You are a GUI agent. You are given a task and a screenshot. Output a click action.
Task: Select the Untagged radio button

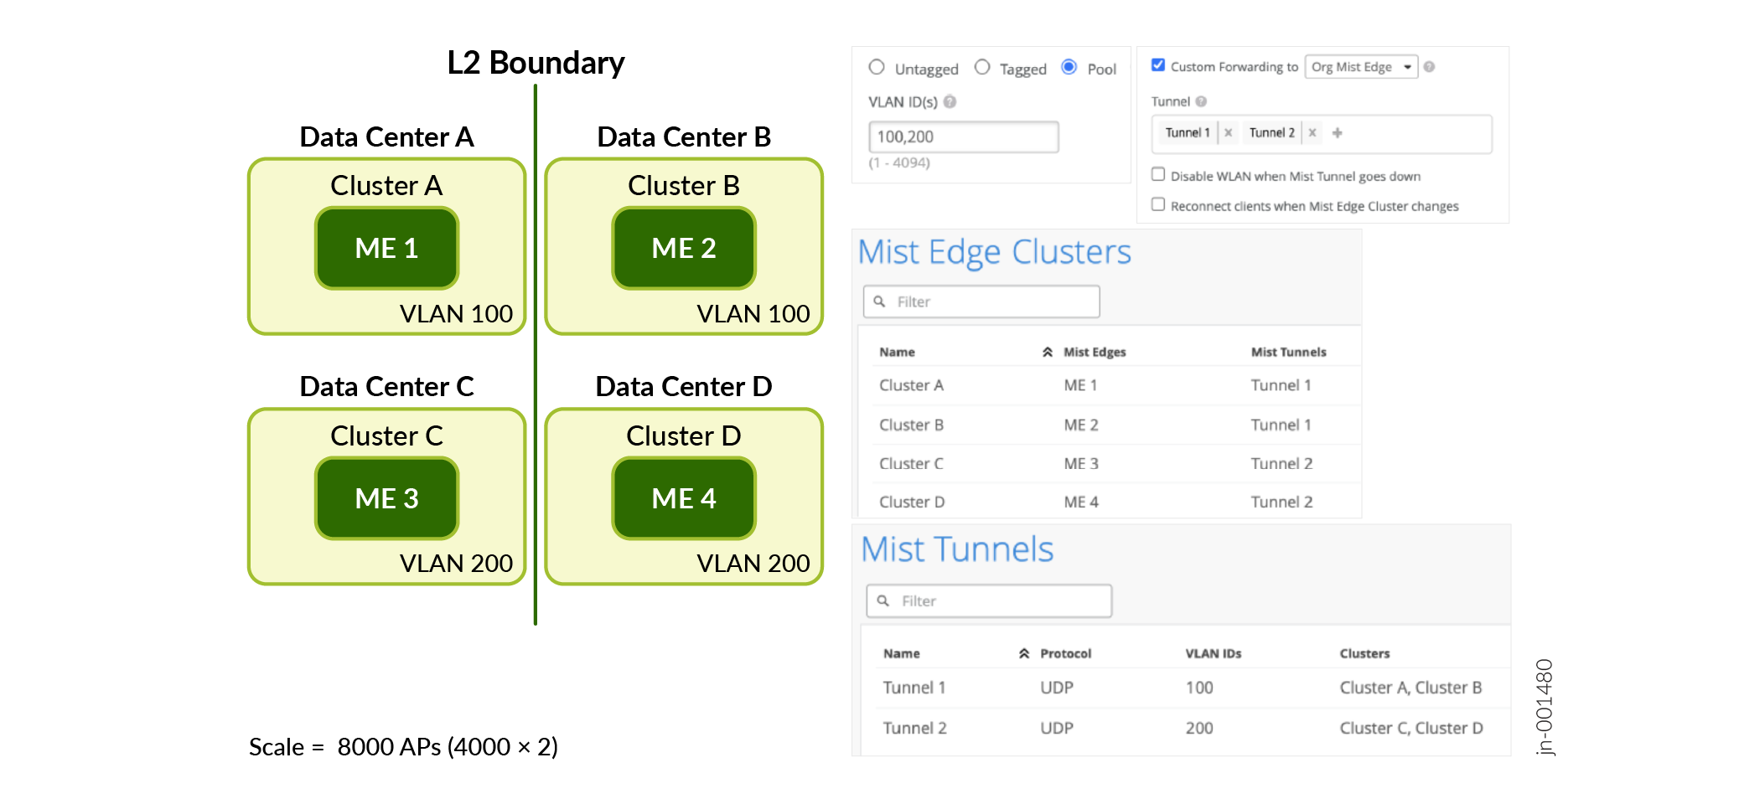coord(877,67)
